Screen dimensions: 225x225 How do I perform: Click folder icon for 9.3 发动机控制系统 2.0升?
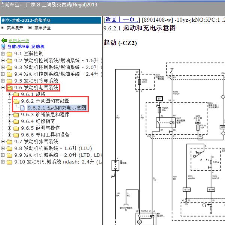point(9,67)
